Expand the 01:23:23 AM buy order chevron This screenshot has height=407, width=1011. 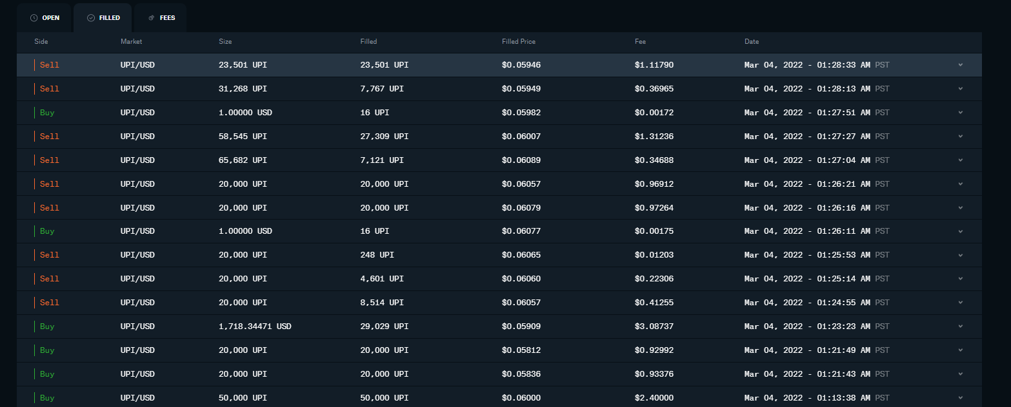(x=960, y=327)
